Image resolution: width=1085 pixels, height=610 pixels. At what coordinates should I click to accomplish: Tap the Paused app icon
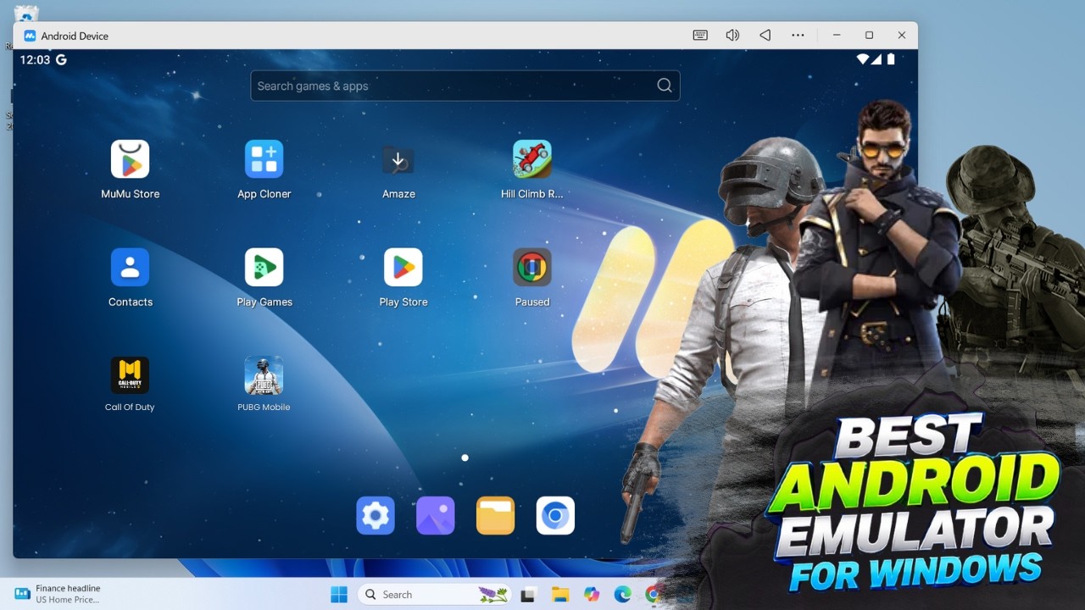pos(532,267)
